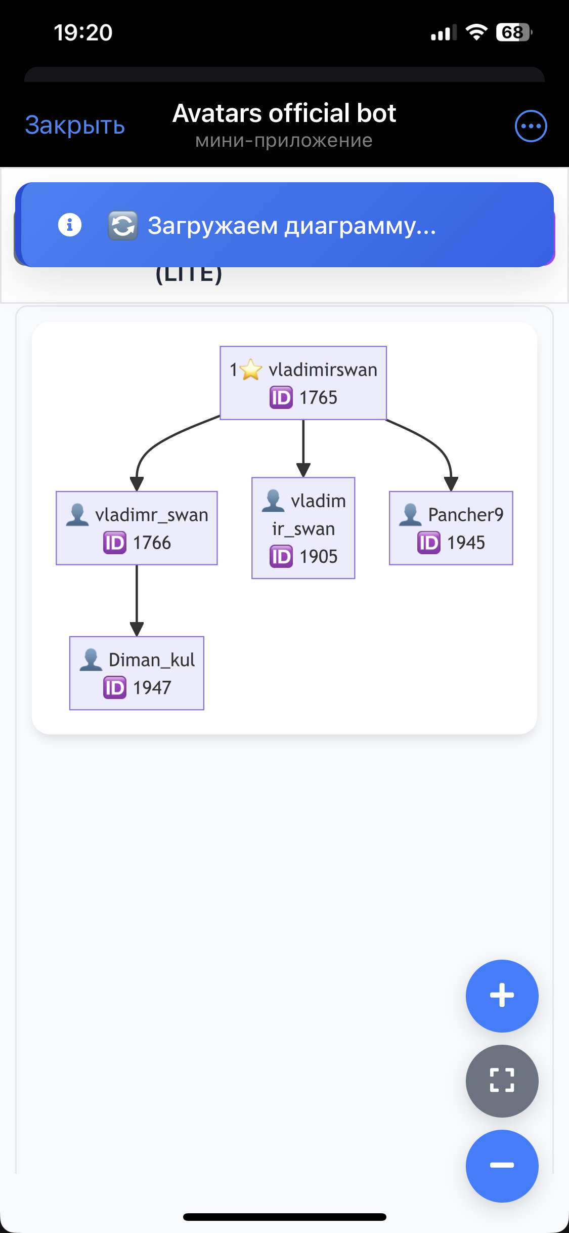The image size is (569, 1233).
Task: Tap the Avatars official bot title
Action: (x=284, y=113)
